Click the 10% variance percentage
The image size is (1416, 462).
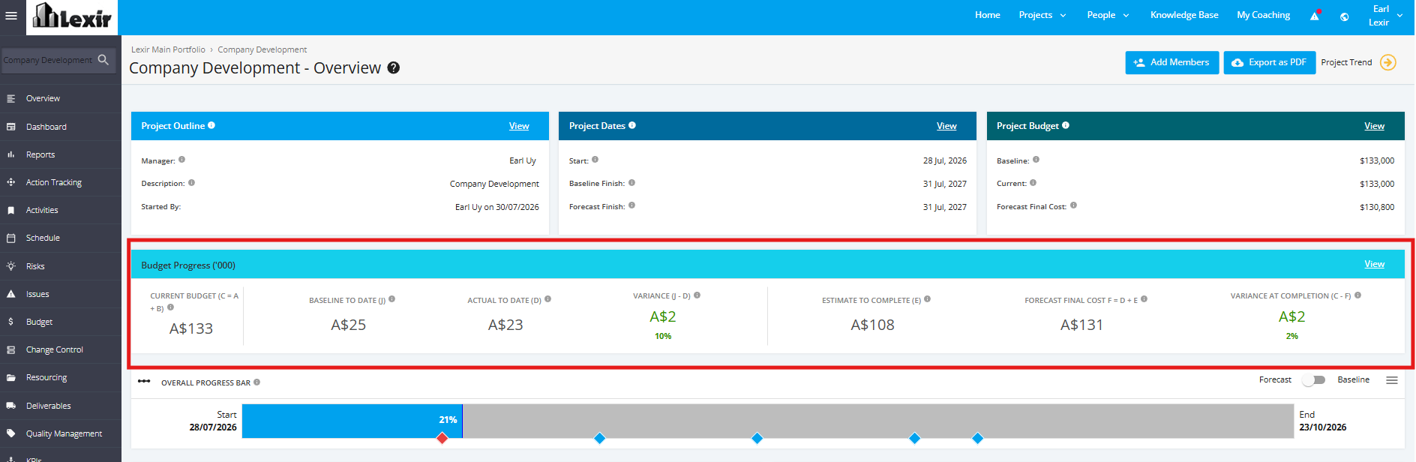tap(663, 336)
